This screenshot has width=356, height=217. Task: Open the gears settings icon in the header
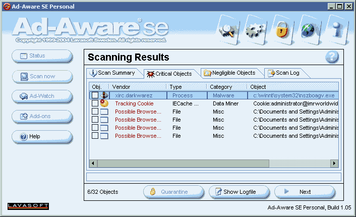[x=256, y=30]
